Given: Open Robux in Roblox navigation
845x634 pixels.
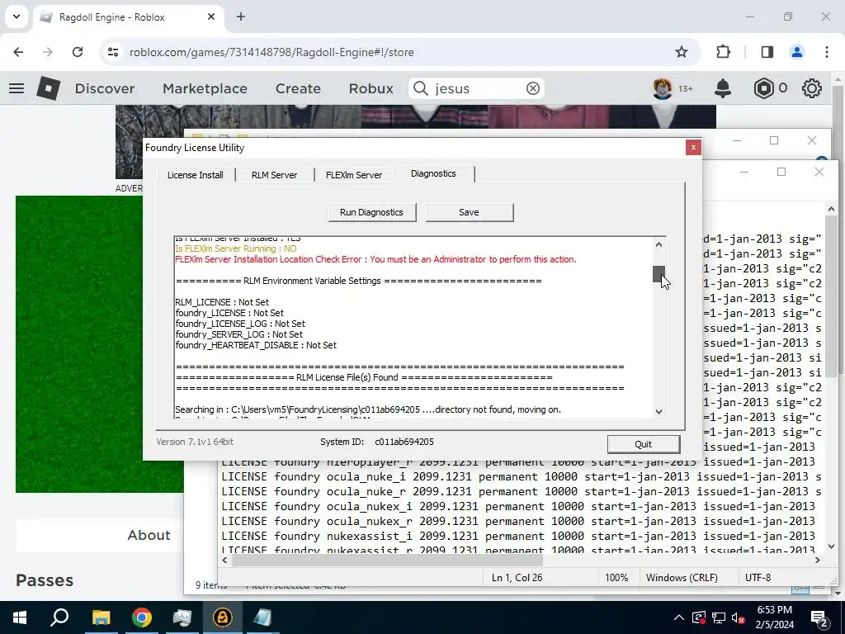Looking at the screenshot, I should point(371,88).
